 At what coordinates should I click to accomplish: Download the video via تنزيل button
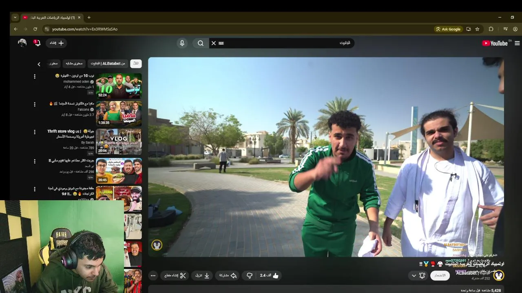(202, 276)
